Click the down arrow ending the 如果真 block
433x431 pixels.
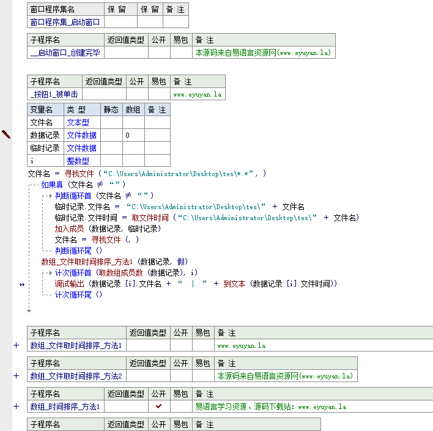click(29, 311)
